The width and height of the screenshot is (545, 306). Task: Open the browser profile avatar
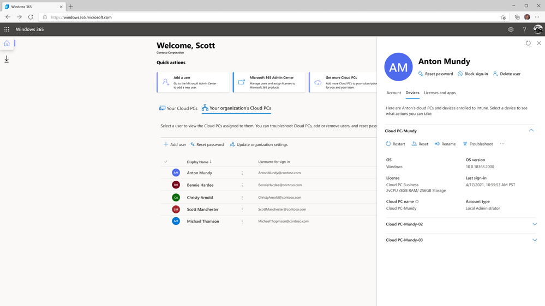[528, 17]
